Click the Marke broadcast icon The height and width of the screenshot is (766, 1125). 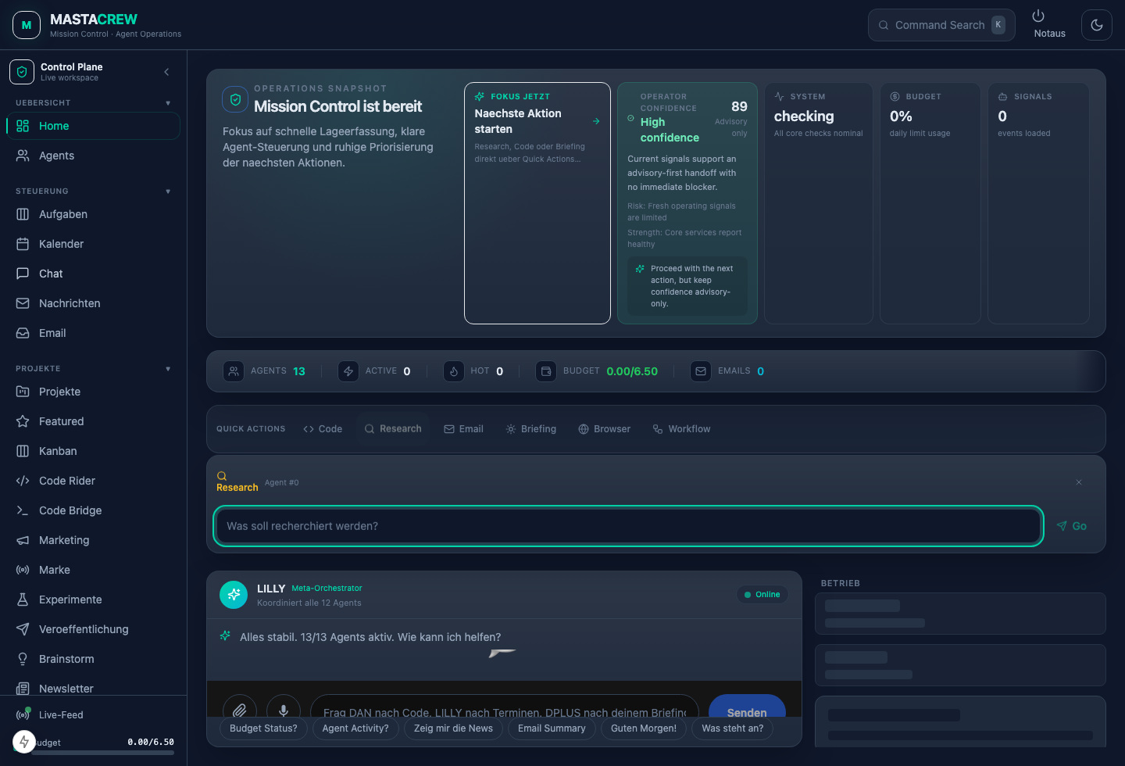click(x=23, y=570)
